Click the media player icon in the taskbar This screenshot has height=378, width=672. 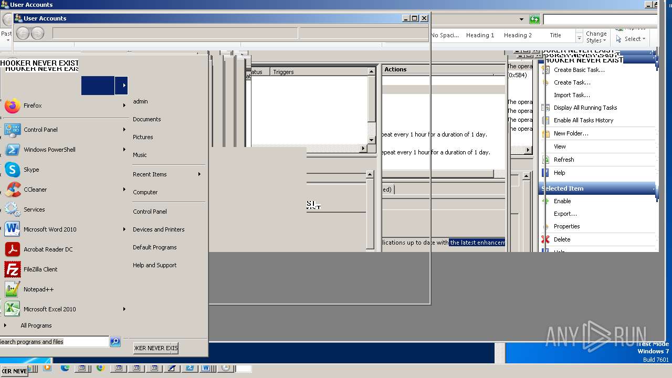(x=47, y=369)
